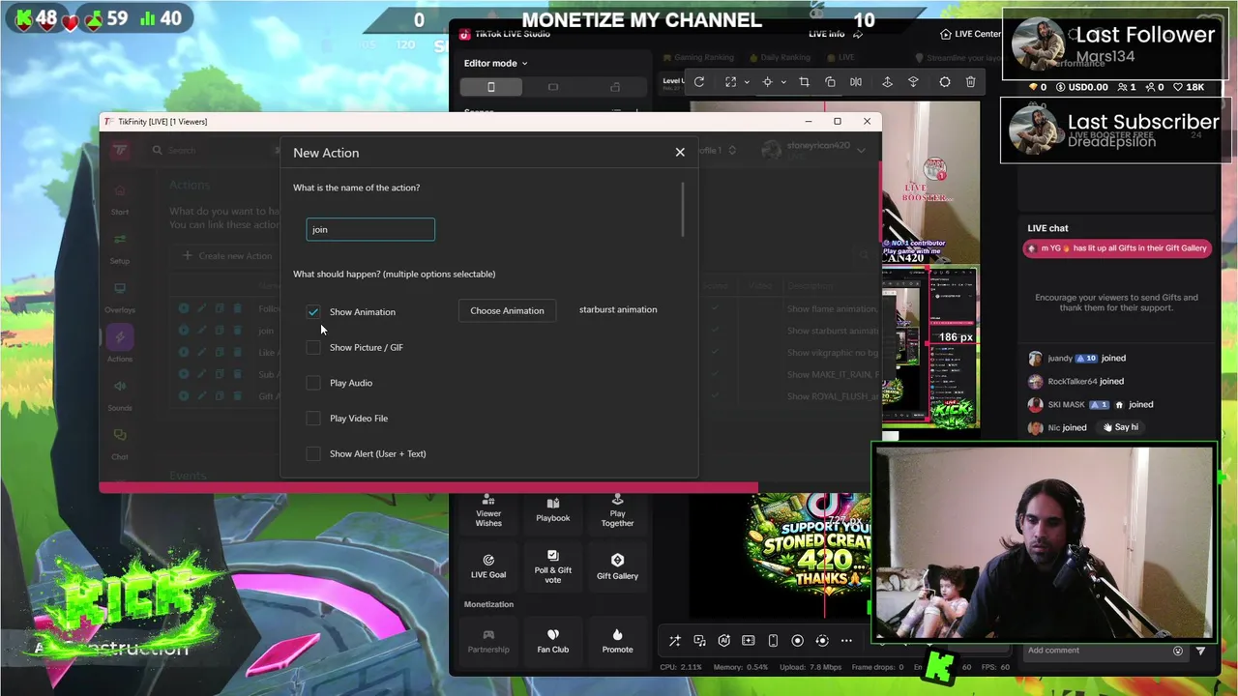The image size is (1238, 696).
Task: Open the LIVE Goal tool
Action: (488, 566)
